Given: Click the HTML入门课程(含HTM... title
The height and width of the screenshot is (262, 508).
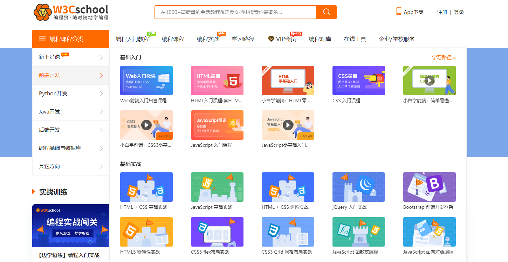Looking at the screenshot, I should [x=217, y=101].
